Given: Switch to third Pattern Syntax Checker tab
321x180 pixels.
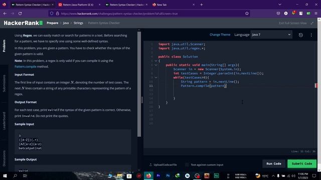Looking at the screenshot, I should pyautogui.click(x=126, y=4).
